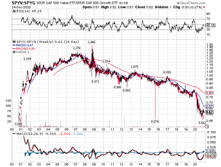Click the SPYV:SPYG weekly candlestick legend icon
221x167 pixels.
14,42
